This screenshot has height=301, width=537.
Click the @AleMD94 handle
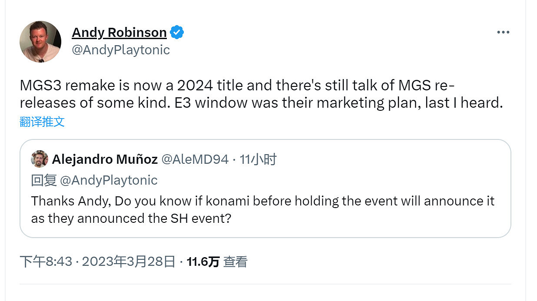195,160
